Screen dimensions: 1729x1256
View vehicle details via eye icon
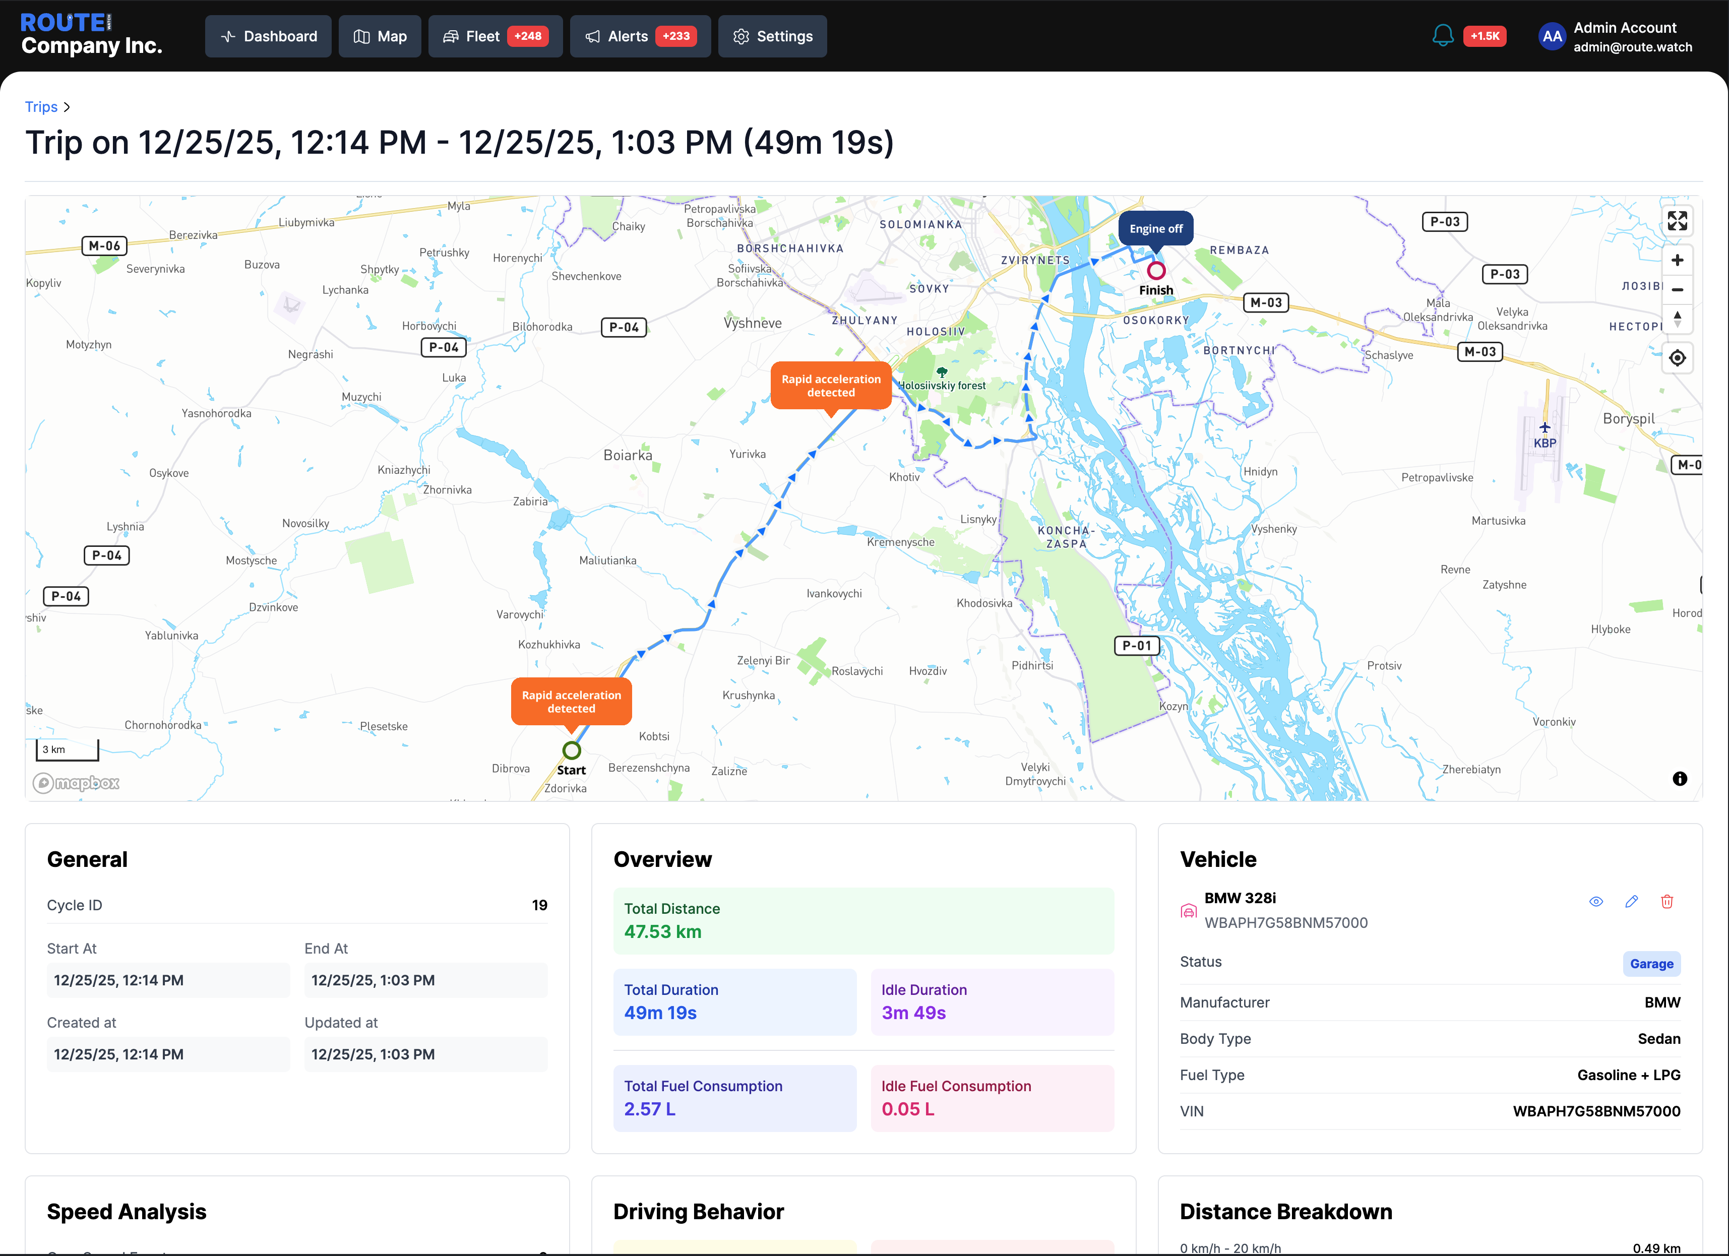[x=1595, y=902]
